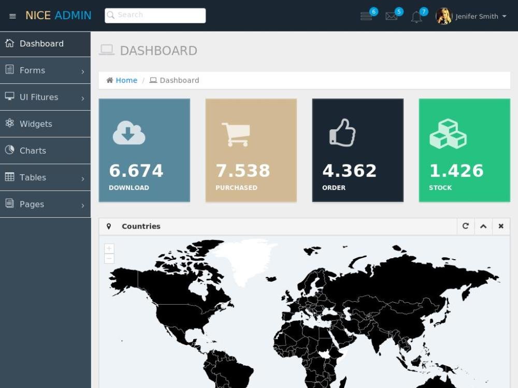
Task: Open the Jenifer Smith user dropdown
Action: (x=481, y=17)
